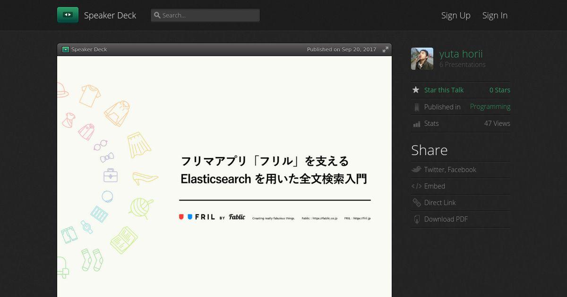Click the slide title about Elasticsearch

coord(275,170)
